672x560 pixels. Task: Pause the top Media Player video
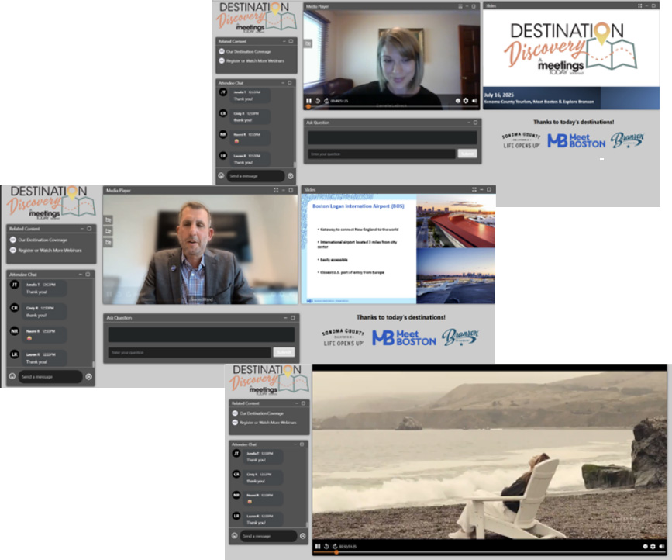coord(308,101)
